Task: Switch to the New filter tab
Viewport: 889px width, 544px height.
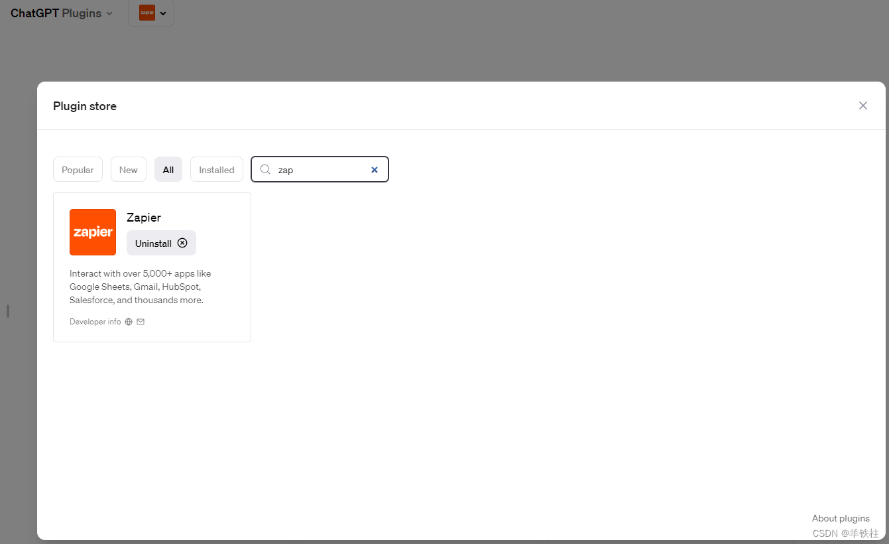Action: [x=129, y=170]
